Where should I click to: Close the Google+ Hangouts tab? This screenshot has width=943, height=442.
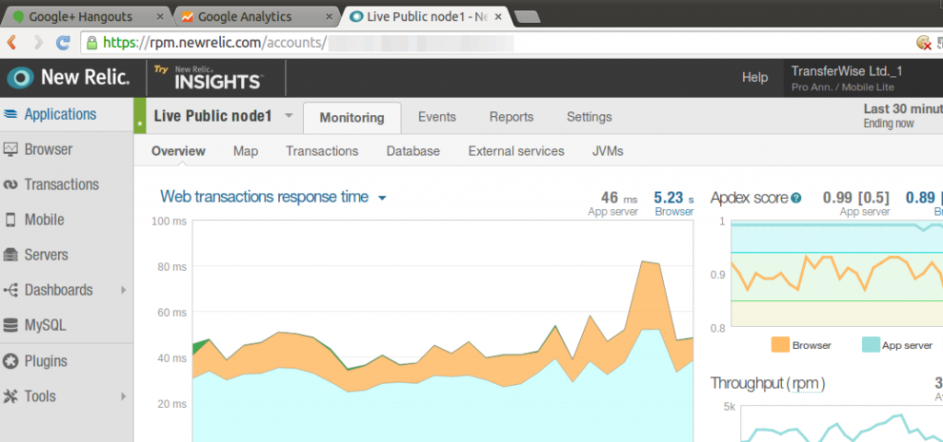[159, 17]
